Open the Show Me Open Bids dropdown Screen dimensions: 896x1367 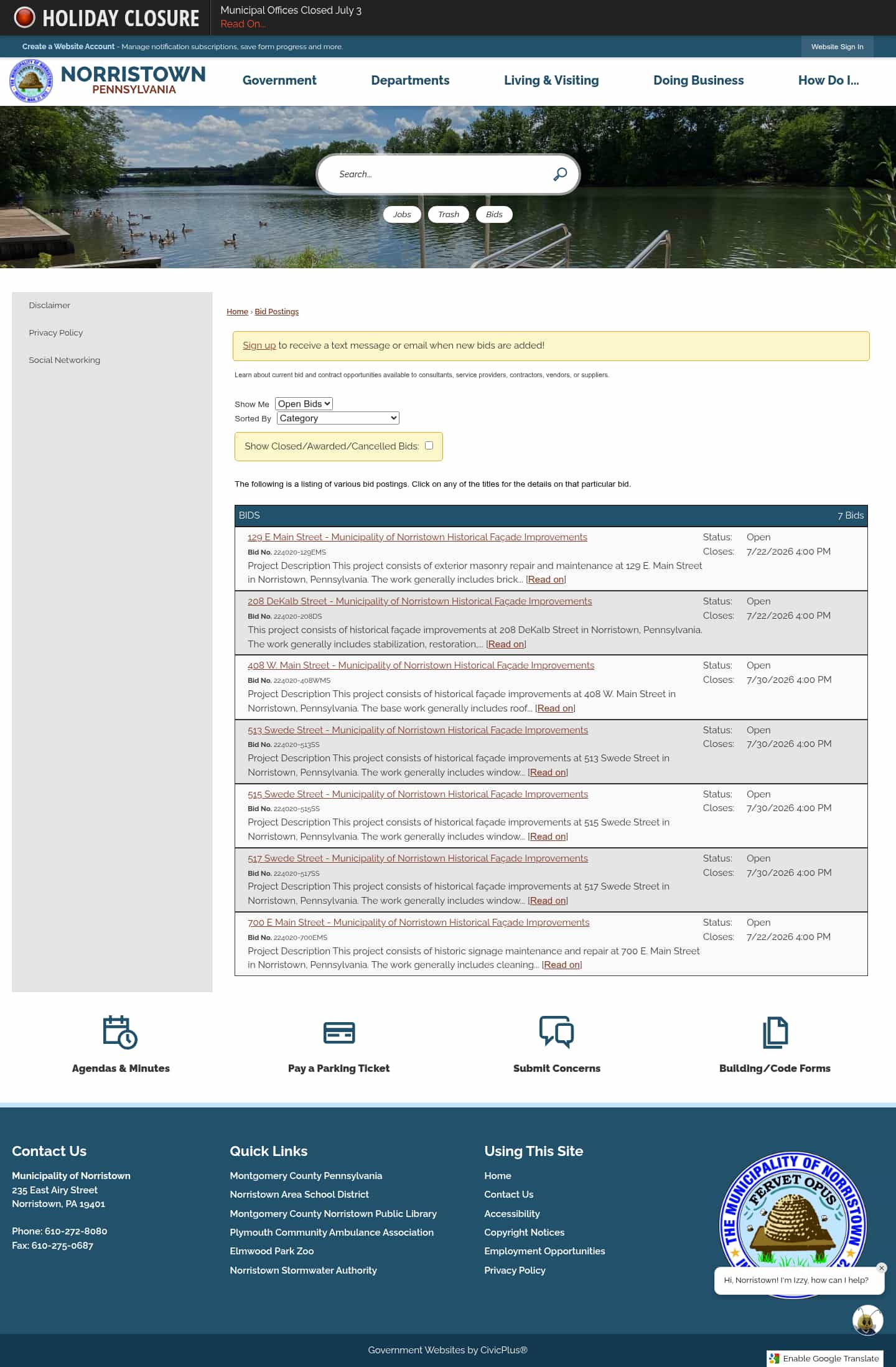pos(304,403)
